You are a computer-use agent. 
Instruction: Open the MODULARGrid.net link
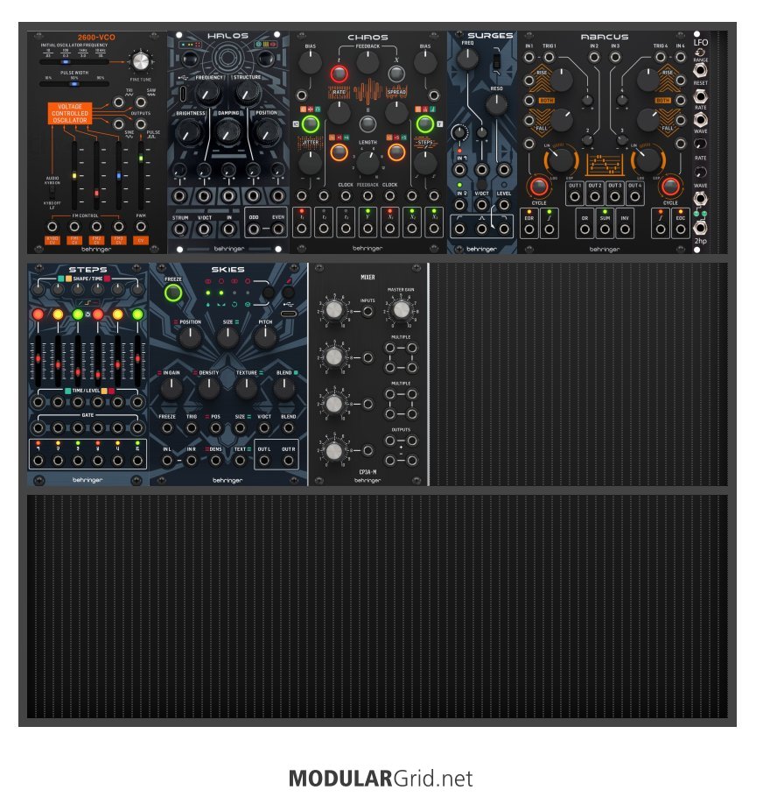(x=381, y=779)
